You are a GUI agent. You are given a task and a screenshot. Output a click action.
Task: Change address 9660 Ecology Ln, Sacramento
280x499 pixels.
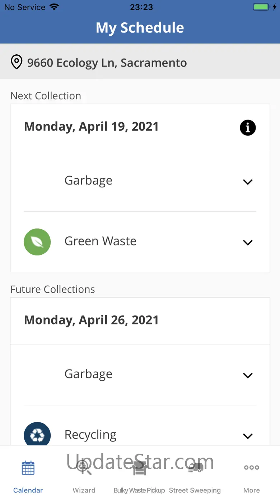107,63
